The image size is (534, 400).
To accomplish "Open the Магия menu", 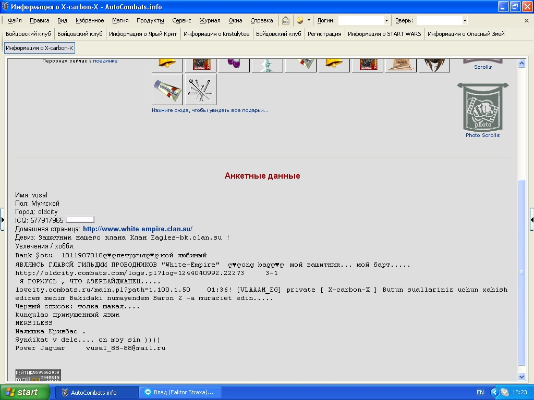I will 120,20.
